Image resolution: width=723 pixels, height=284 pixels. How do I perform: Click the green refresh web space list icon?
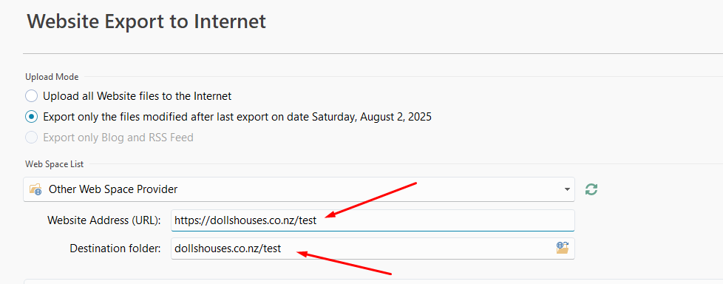click(591, 189)
